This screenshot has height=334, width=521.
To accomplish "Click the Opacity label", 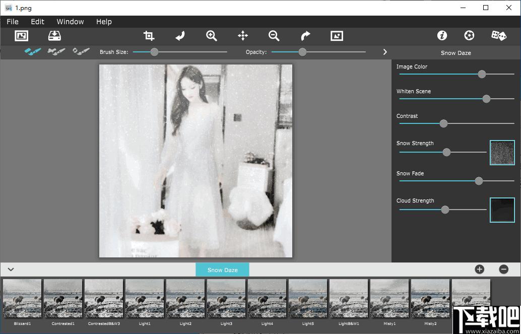I will click(256, 52).
